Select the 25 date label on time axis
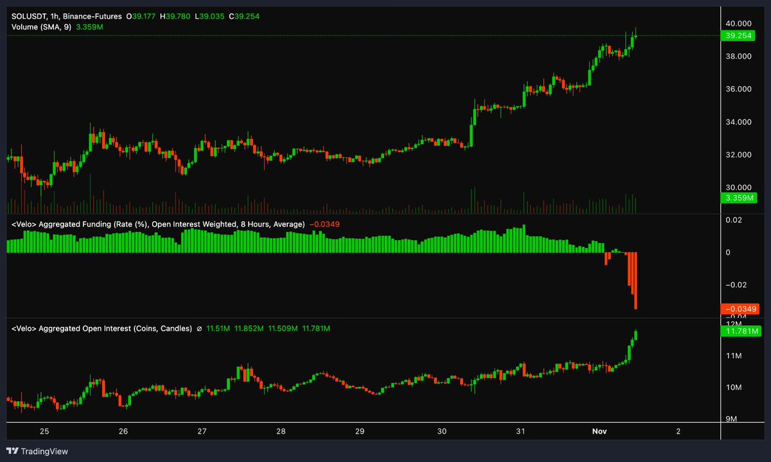 point(44,431)
